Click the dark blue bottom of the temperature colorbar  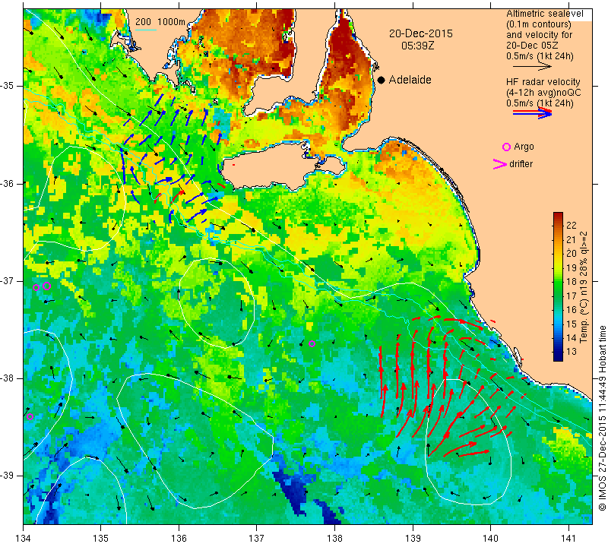coord(558,356)
